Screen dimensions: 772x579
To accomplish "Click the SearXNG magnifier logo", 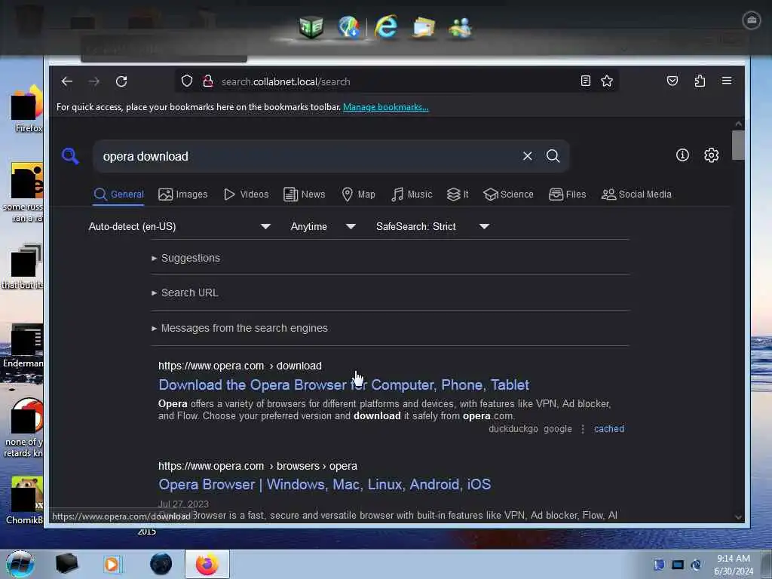I will pyautogui.click(x=70, y=156).
